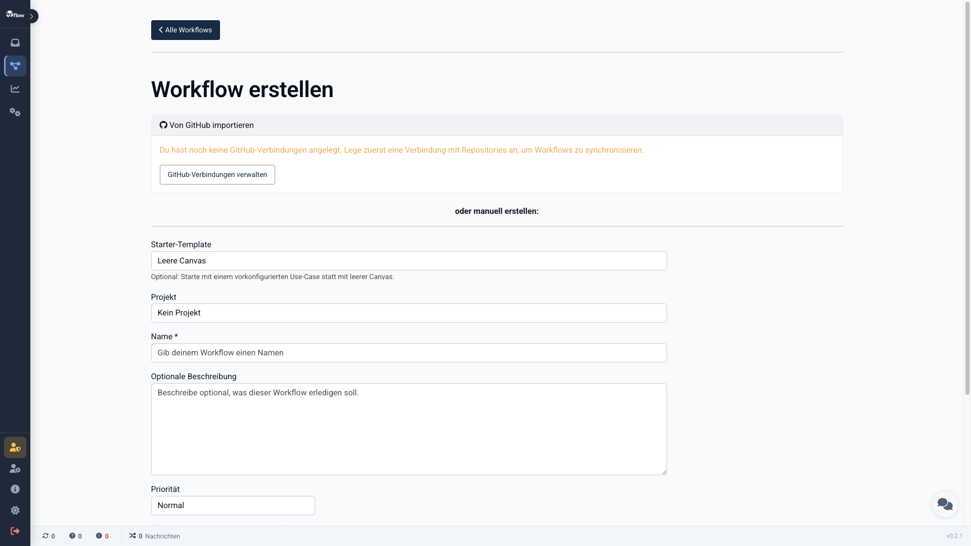Image resolution: width=971 pixels, height=546 pixels.
Task: Click GitHub-Verbindungen verwalten
Action: tap(217, 174)
